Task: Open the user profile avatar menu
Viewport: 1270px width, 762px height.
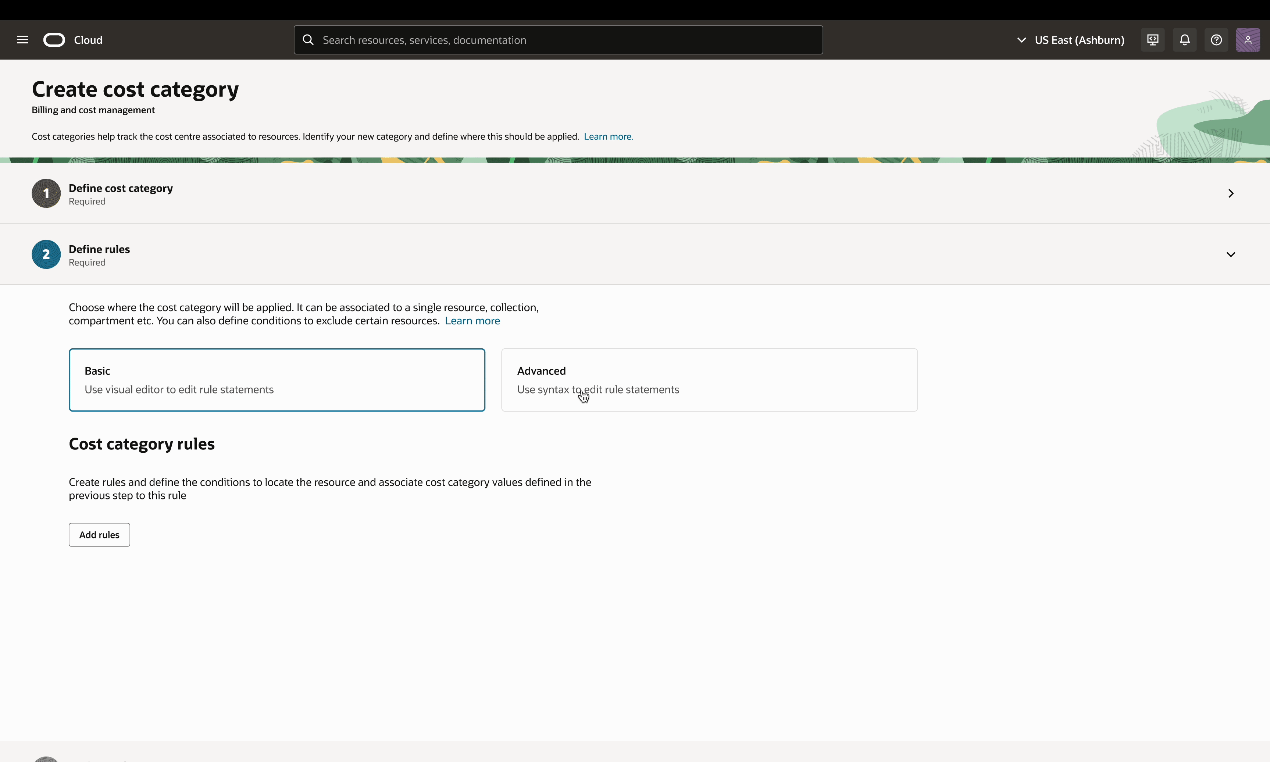Action: [1248, 40]
